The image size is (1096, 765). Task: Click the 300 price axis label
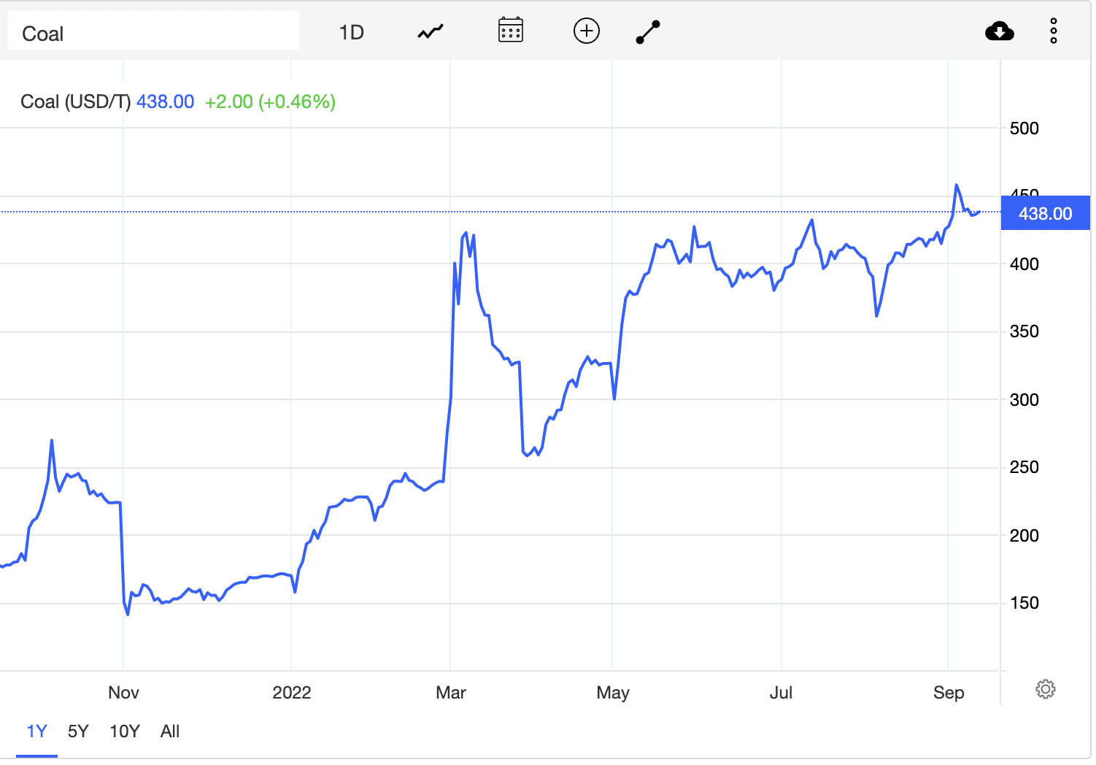point(1024,400)
